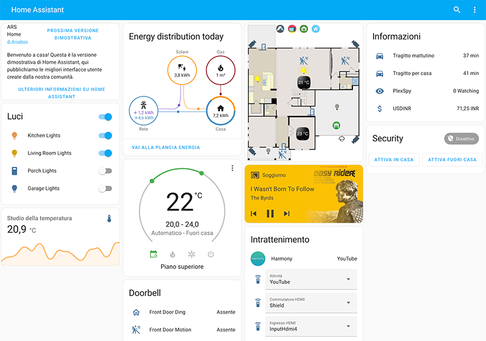The height and width of the screenshot is (341, 486).
Task: Grab the thermostat high setpoint handle
Action: tap(202, 173)
